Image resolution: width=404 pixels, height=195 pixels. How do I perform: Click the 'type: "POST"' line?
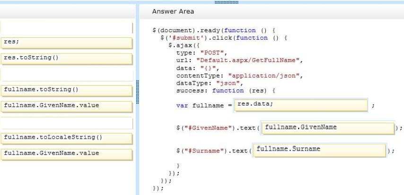[x=202, y=53]
